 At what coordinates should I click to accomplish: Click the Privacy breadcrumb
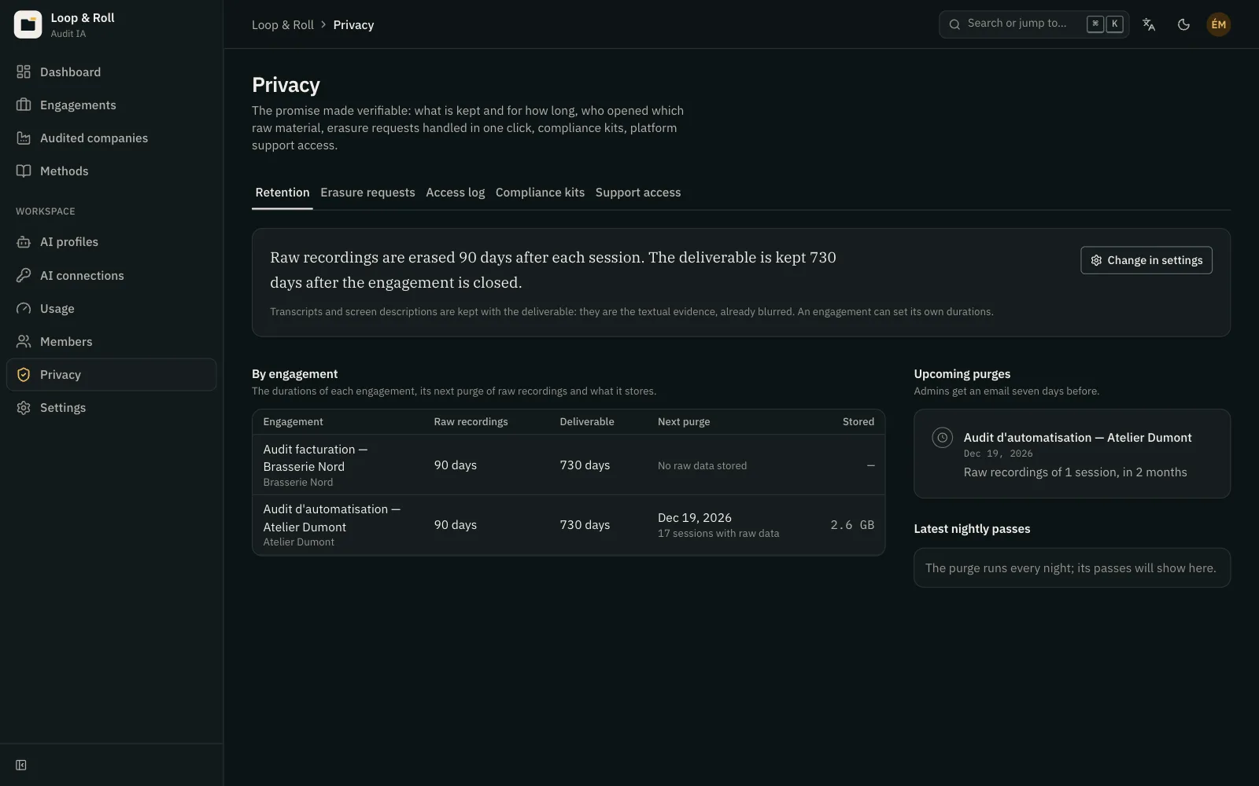click(353, 25)
